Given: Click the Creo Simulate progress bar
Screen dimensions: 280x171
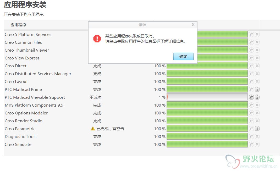Looking at the screenshot, I should pyautogui.click(x=207, y=144).
